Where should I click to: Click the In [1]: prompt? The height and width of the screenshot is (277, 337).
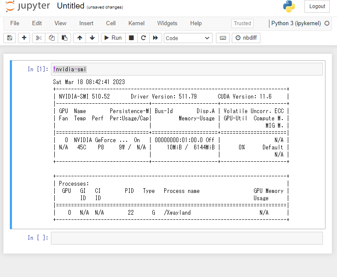pyautogui.click(x=38, y=69)
